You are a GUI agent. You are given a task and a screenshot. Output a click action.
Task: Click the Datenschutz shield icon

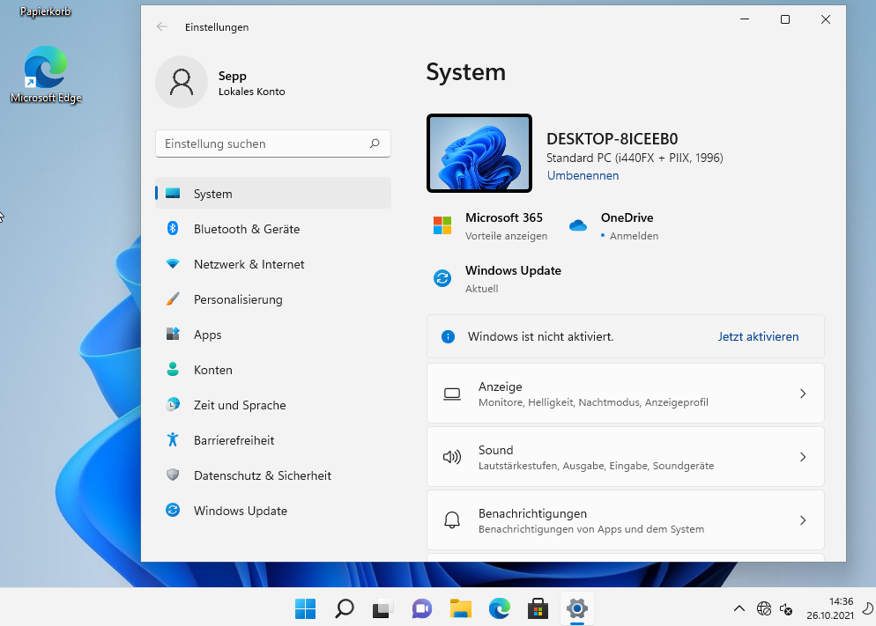click(173, 475)
